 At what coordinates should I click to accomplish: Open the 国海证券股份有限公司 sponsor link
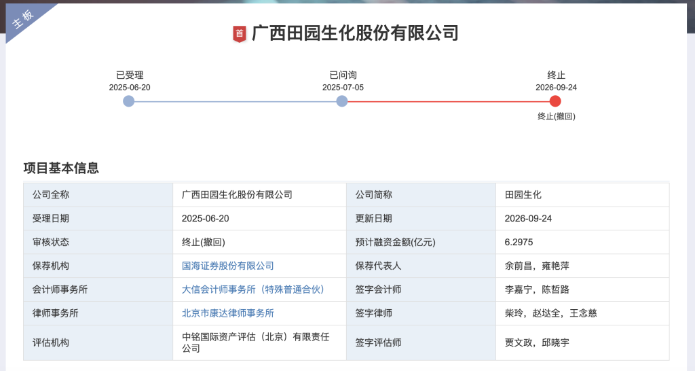click(x=228, y=266)
